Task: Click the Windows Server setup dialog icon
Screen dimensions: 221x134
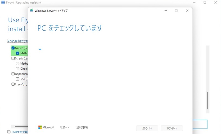Action: point(32,10)
